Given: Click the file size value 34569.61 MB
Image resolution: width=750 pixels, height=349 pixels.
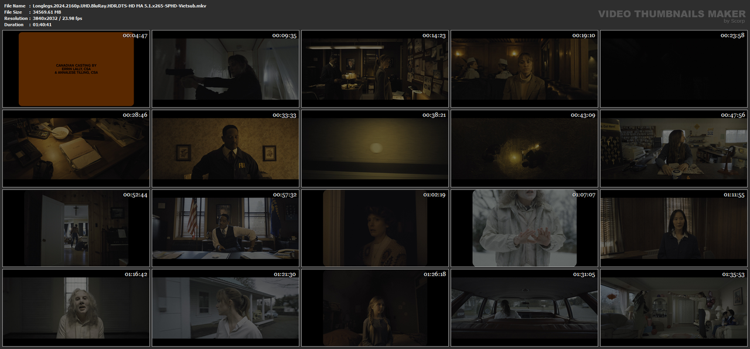Looking at the screenshot, I should [47, 12].
